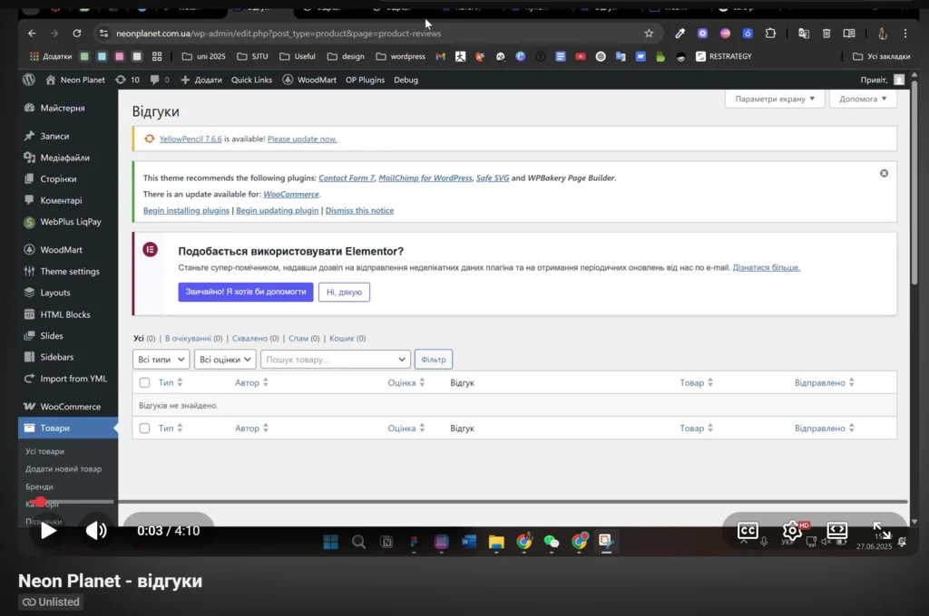Tick select-all checkbox in bottom footer row
Image resolution: width=929 pixels, height=616 pixels.
144,428
